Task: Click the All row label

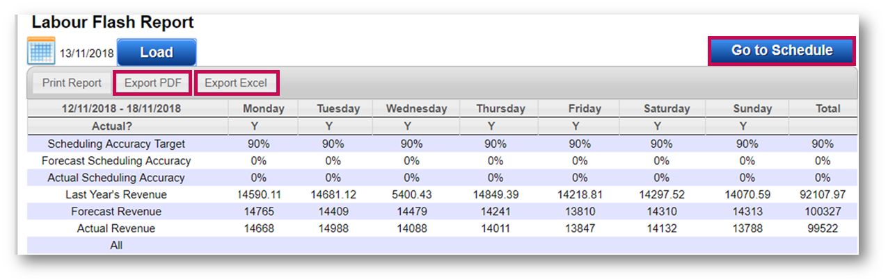Action: [x=116, y=245]
